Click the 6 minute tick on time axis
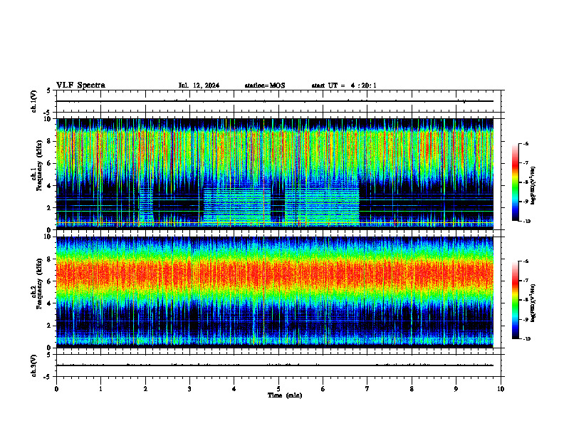The width and height of the screenshot is (564, 436). click(x=323, y=389)
